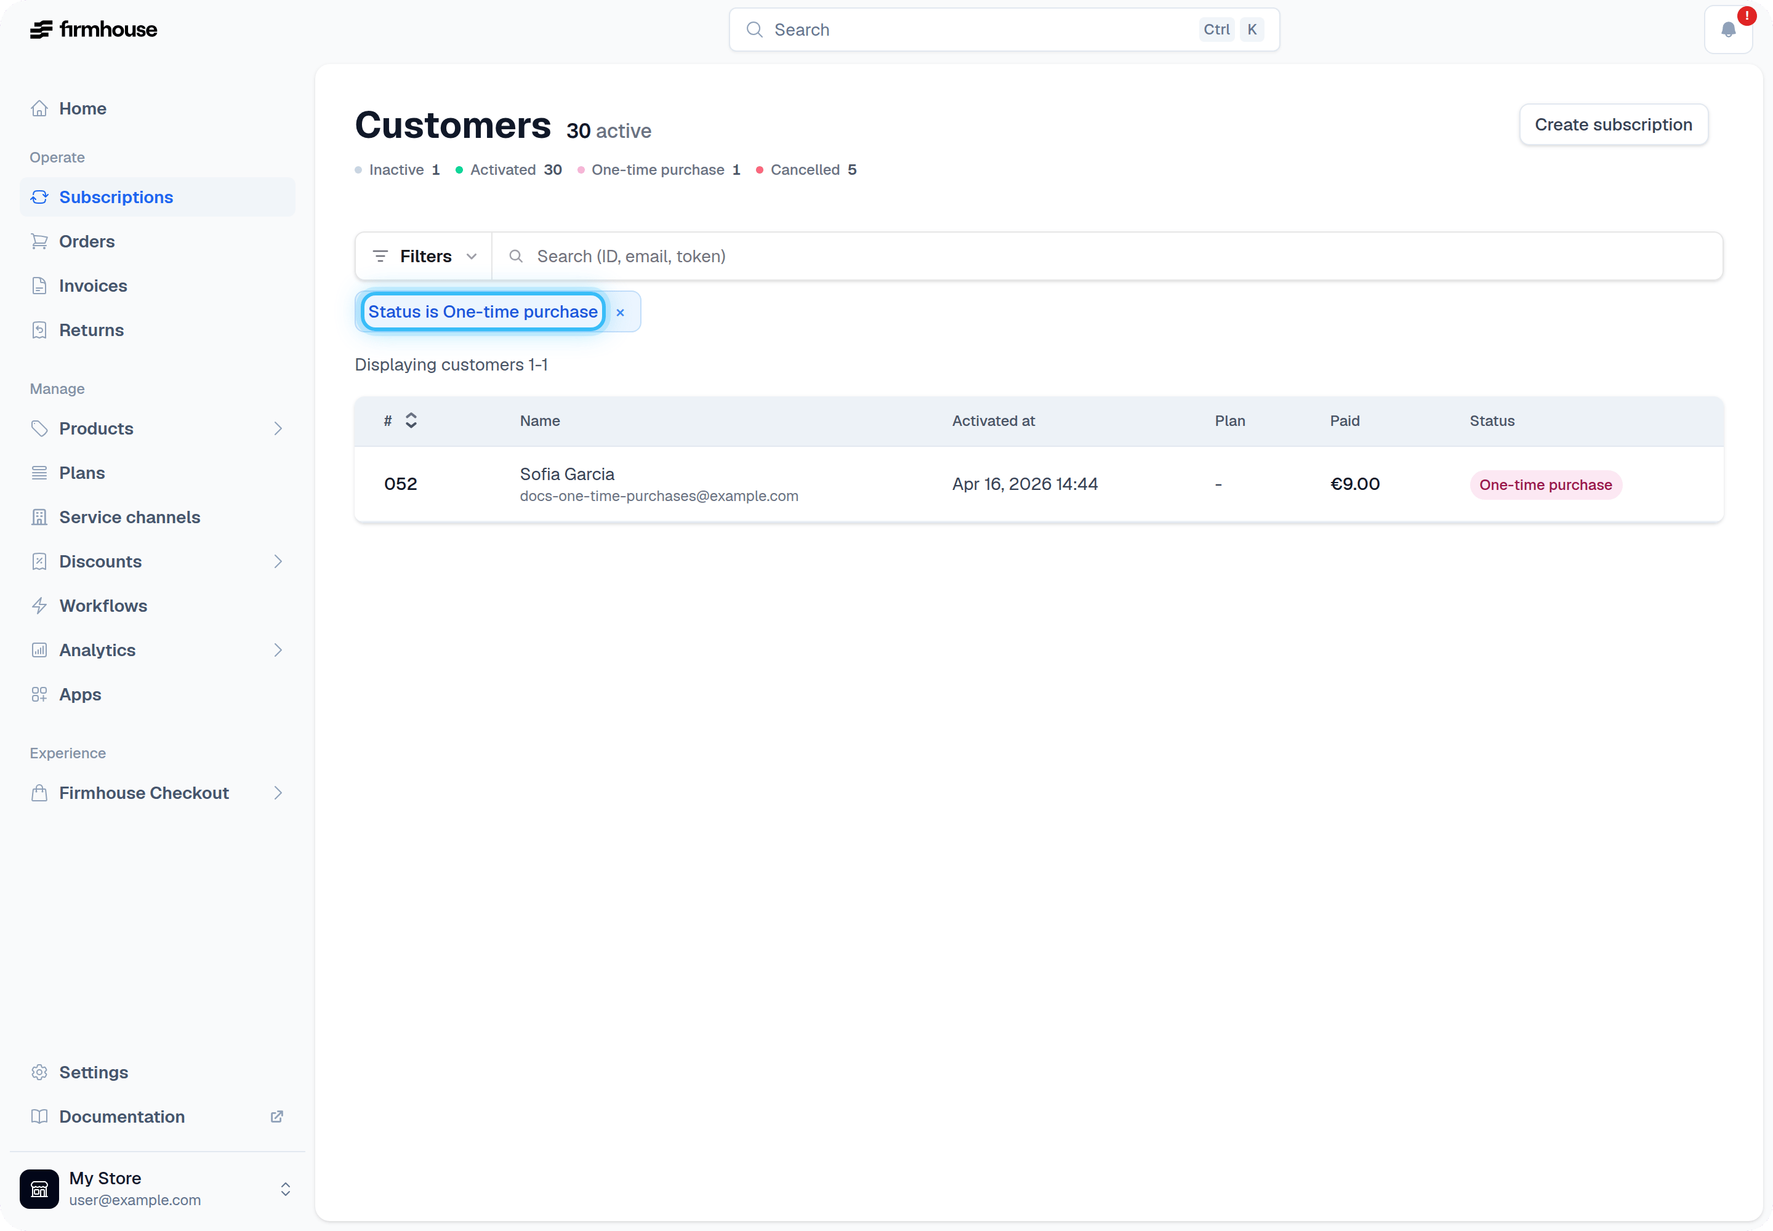Expand the Products submenu chevron
1773x1231 pixels.
coord(278,429)
